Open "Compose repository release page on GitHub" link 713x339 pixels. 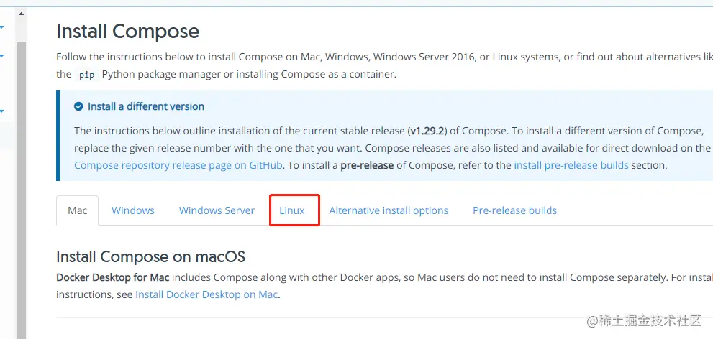(179, 165)
